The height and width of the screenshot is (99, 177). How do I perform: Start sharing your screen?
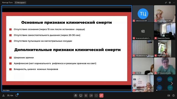point(81,95)
